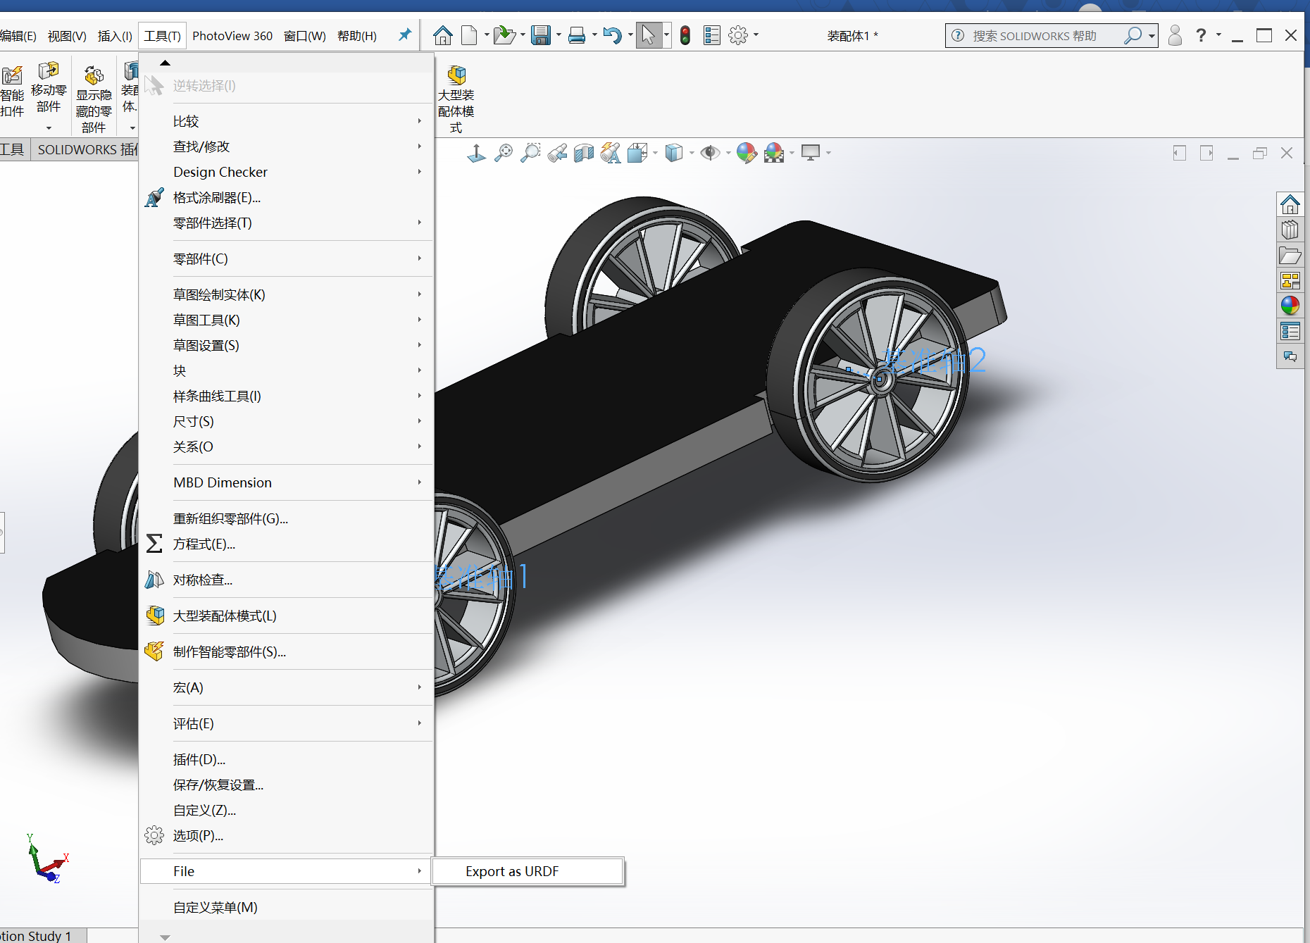Create a new document with the New icon

pos(469,35)
